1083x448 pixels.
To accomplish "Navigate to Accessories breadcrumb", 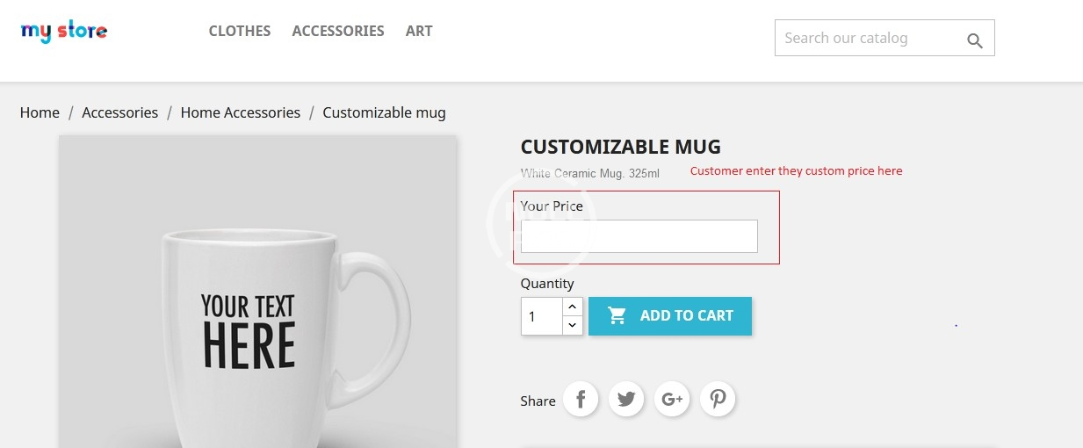I will coord(120,112).
